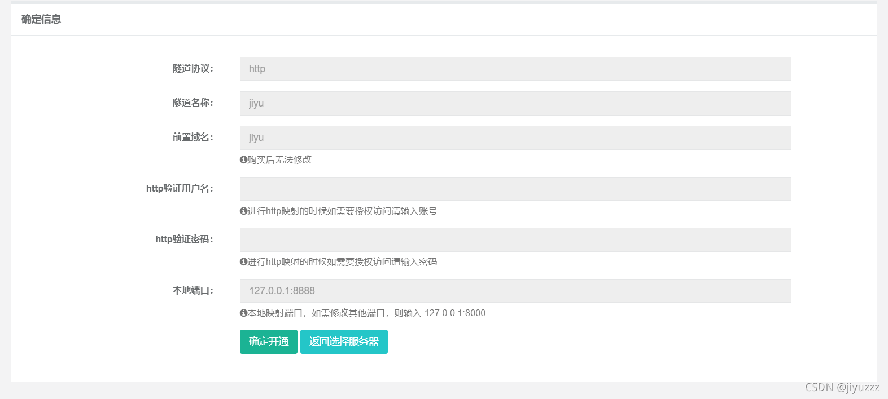888x399 pixels.
Task: Click the 隧道协议 label
Action: [193, 69]
